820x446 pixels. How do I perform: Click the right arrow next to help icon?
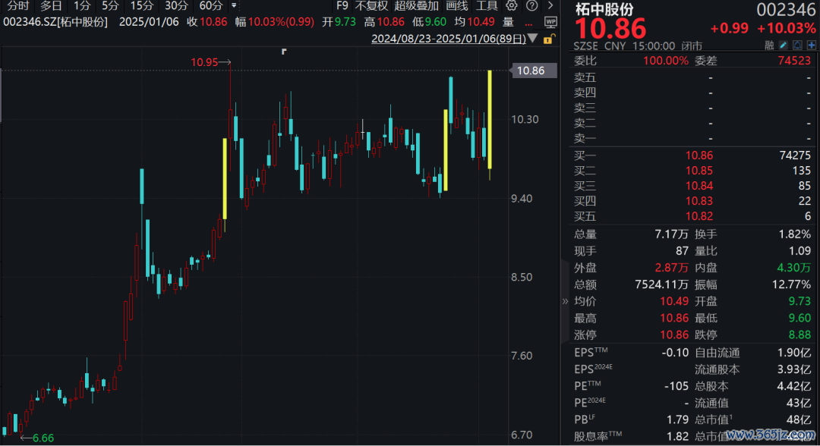[x=550, y=6]
